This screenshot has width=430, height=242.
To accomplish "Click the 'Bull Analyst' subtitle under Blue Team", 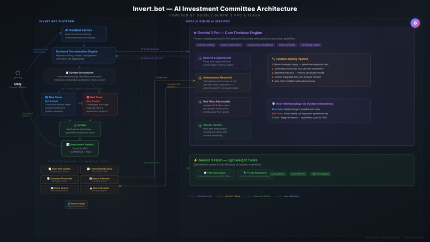I will point(51,102).
